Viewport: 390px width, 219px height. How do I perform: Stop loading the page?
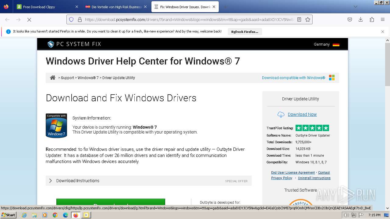29,19
